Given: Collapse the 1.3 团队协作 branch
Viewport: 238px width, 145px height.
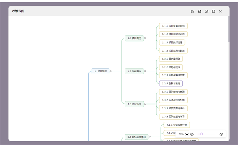Looking at the screenshot, I should point(145,104).
